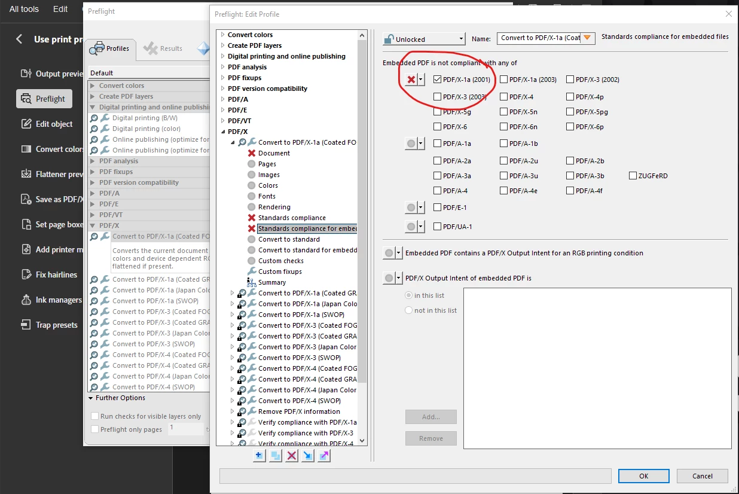Screen dimensions: 739x494
Task: Check the PDF/X-1a (2003) checkbox
Action: [x=504, y=79]
